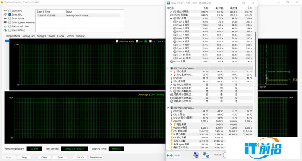
Task: Click the HWiNFO sensor list vertical scrollbar
Action: click(256, 54)
